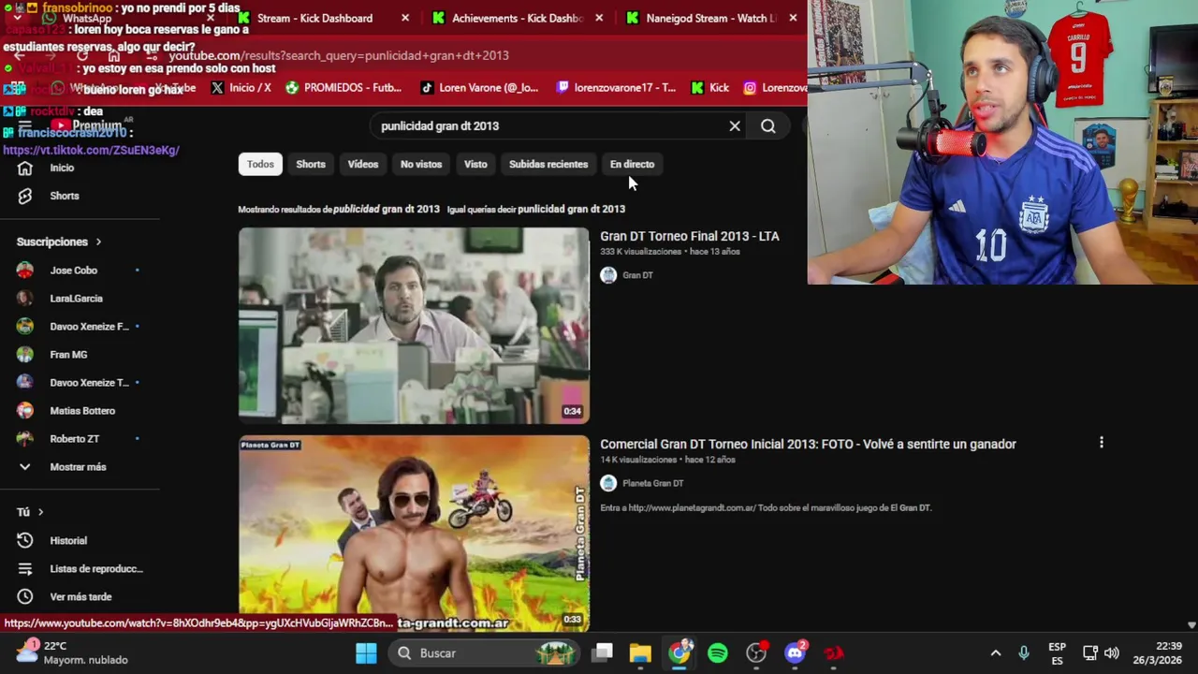Screen dimensions: 1198x674
Task: Open Davoo Xeneize F... subscription
Action: 89,326
